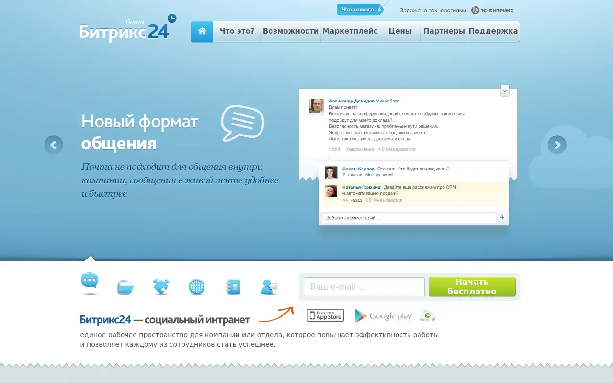The height and width of the screenshot is (383, 613).
Task: Click Наталья Грихина commenter name
Action: 362,187
